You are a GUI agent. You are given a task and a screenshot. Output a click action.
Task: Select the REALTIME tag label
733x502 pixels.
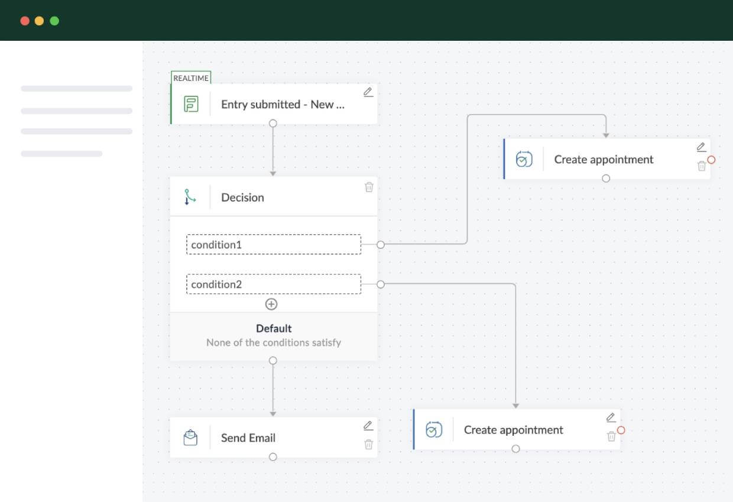click(191, 78)
